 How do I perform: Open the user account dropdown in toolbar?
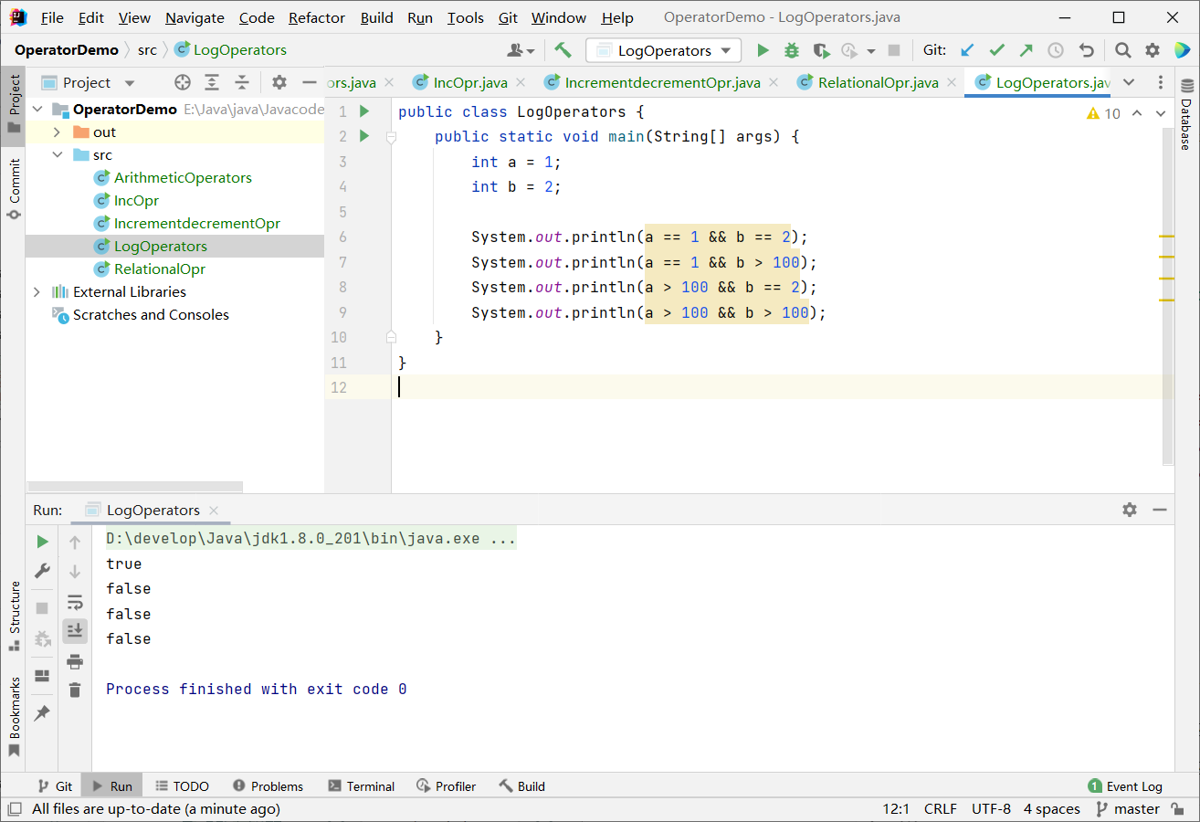(521, 50)
